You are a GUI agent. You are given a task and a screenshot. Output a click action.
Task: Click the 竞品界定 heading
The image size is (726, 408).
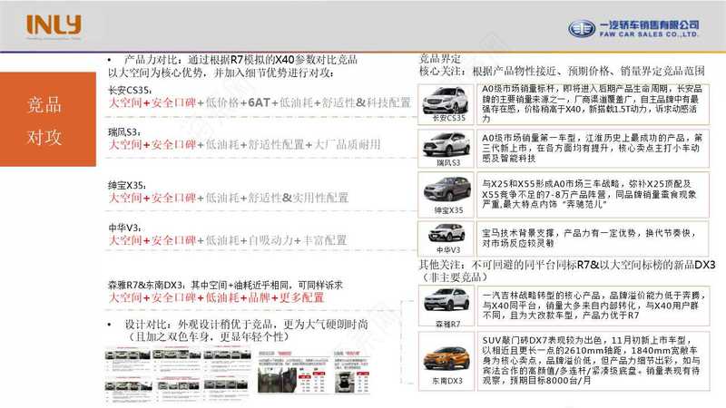(440, 58)
